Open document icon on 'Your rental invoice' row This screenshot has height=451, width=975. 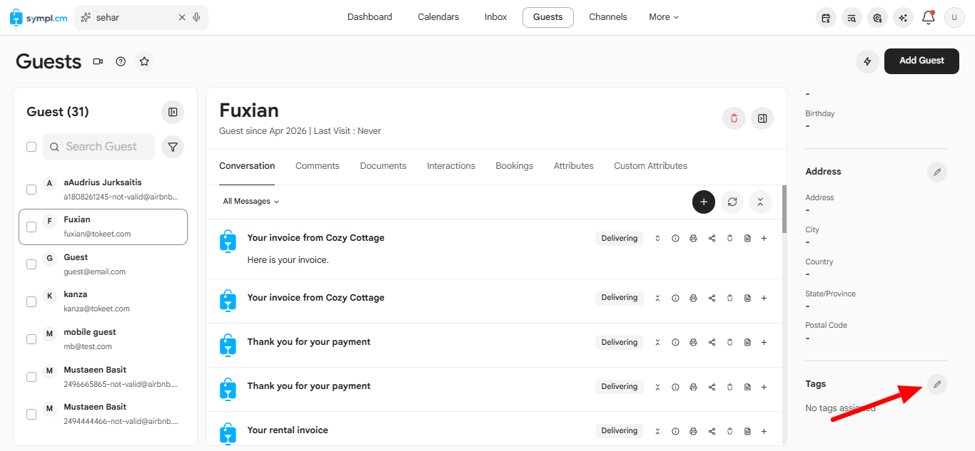coord(747,431)
